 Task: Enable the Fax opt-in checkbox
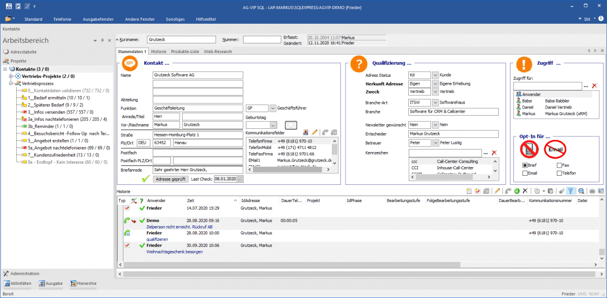tap(559, 165)
